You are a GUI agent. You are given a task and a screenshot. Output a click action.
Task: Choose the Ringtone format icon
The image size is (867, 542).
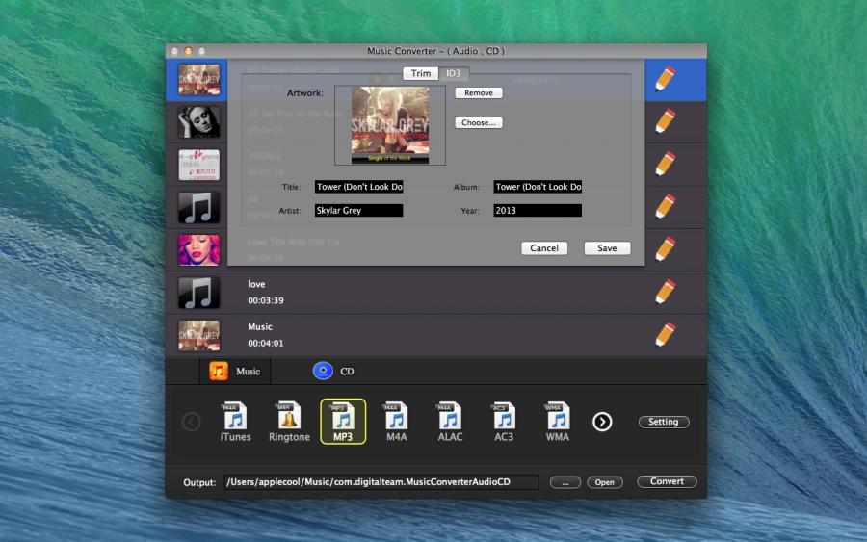[289, 416]
